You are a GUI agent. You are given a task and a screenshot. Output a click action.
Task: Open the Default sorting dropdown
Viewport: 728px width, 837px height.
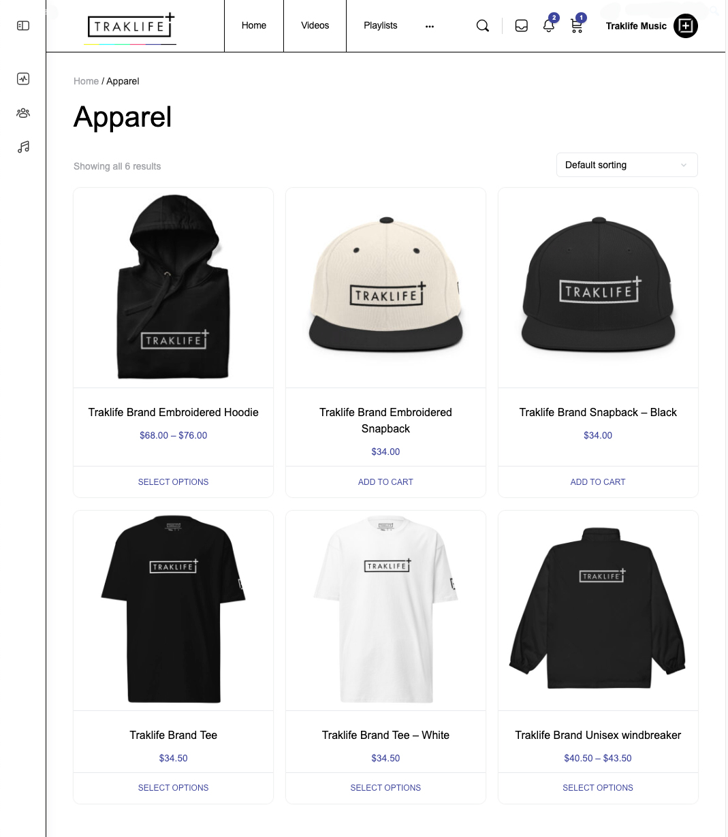point(627,165)
